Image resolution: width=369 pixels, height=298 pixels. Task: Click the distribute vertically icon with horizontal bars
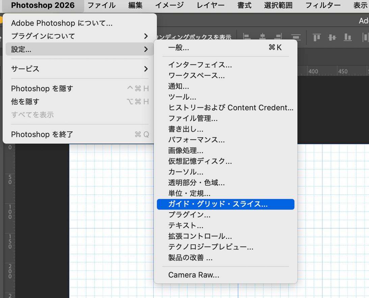pyautogui.click(x=296, y=37)
